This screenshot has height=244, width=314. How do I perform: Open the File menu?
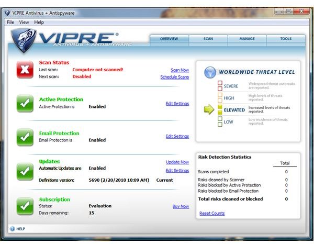pos(10,22)
